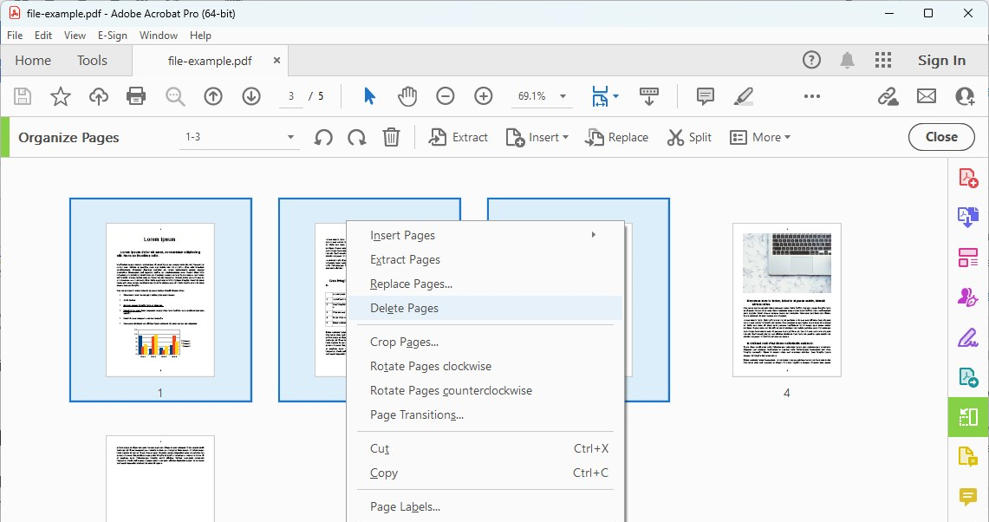989x522 pixels.
Task: Open the Create PDF tool in right panel
Action: click(968, 176)
